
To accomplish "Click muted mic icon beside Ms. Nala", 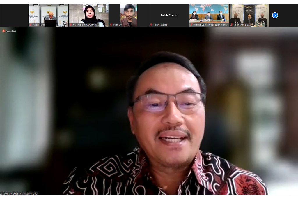I will [x=71, y=25].
